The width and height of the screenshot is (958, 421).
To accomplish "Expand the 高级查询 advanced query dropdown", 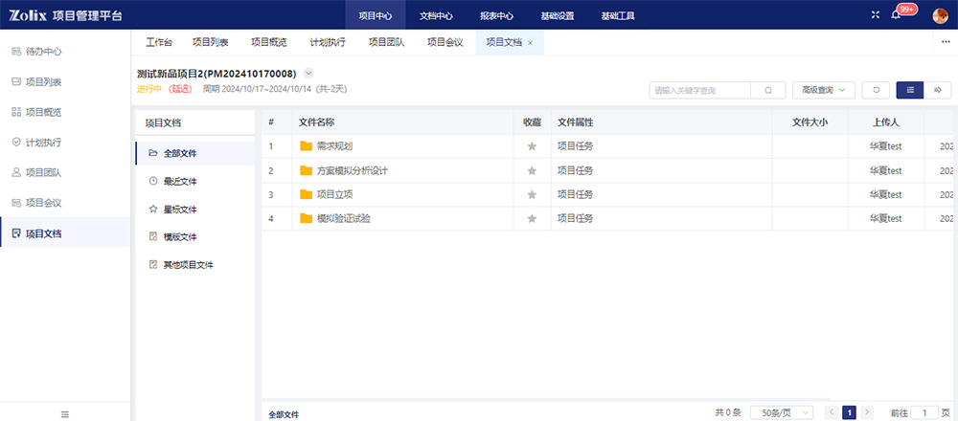I will pyautogui.click(x=824, y=90).
